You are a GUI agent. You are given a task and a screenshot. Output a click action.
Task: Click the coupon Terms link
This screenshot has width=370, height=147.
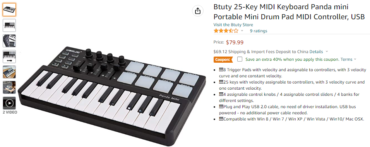tap(346, 59)
